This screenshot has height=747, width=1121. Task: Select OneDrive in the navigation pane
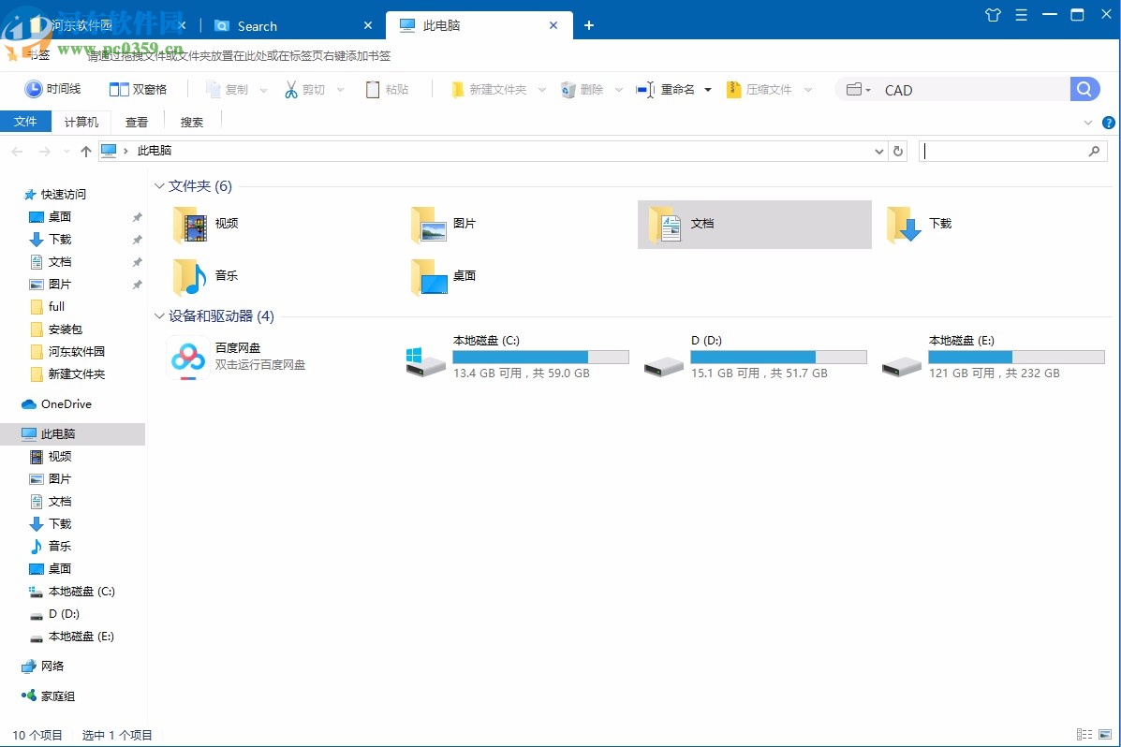pyautogui.click(x=66, y=404)
